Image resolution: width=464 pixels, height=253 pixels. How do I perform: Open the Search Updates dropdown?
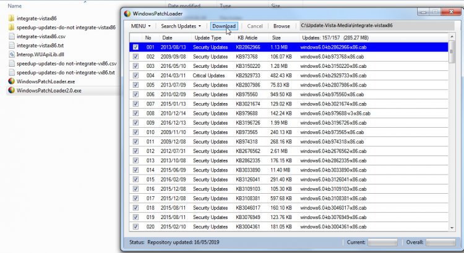coord(181,26)
